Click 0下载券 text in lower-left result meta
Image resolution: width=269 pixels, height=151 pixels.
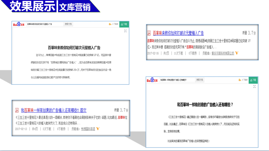click(61, 129)
